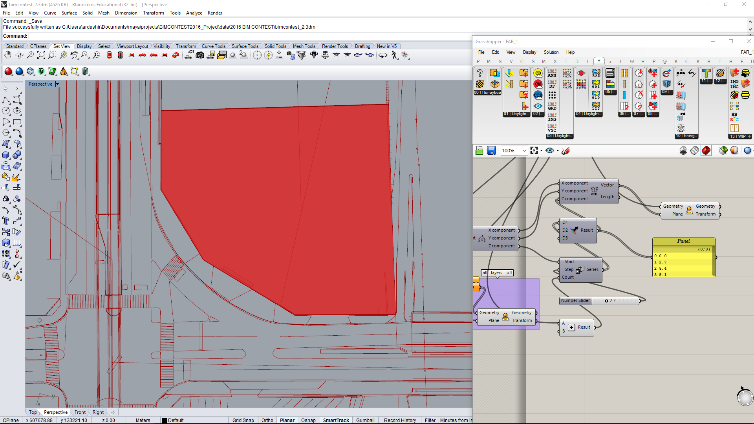The image size is (754, 424).
Task: Toggle Osnap in the status bar
Action: 308,420
